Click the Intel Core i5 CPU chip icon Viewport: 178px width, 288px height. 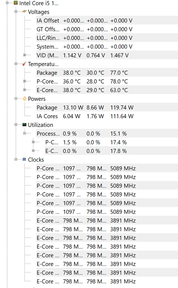16,3
